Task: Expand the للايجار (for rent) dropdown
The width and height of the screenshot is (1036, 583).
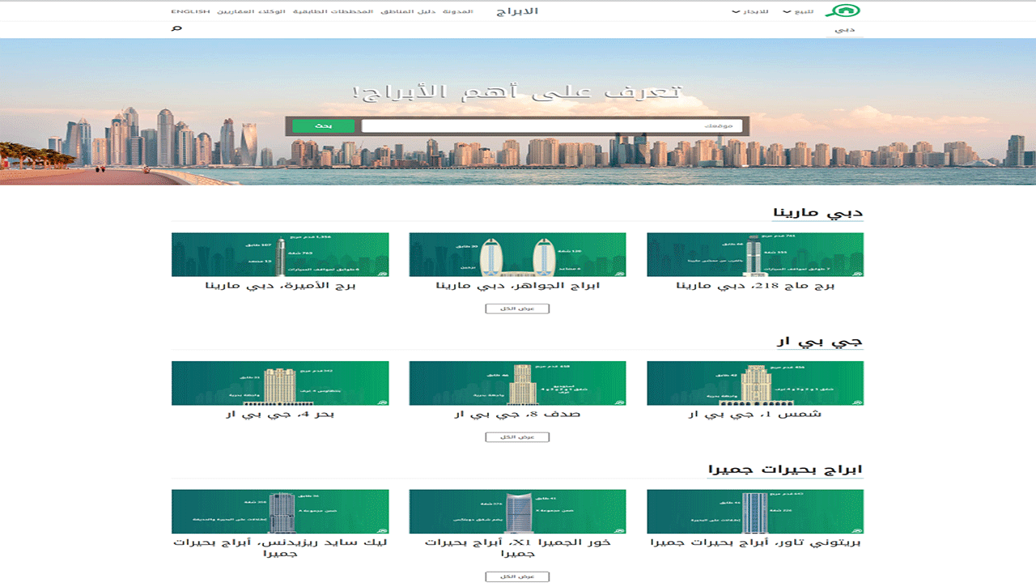Action: [749, 12]
